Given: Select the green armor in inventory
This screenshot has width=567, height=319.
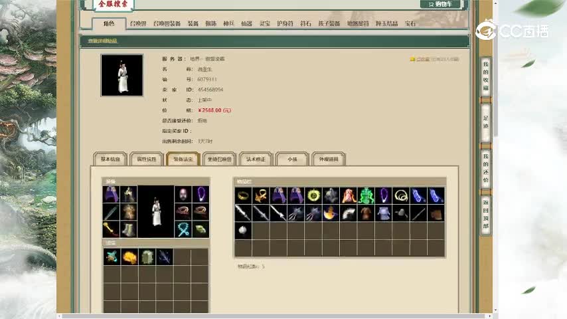Looking at the screenshot, I should point(366,196).
